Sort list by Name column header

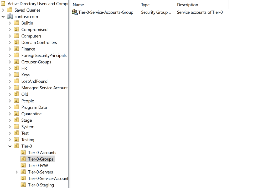pyautogui.click(x=78, y=5)
